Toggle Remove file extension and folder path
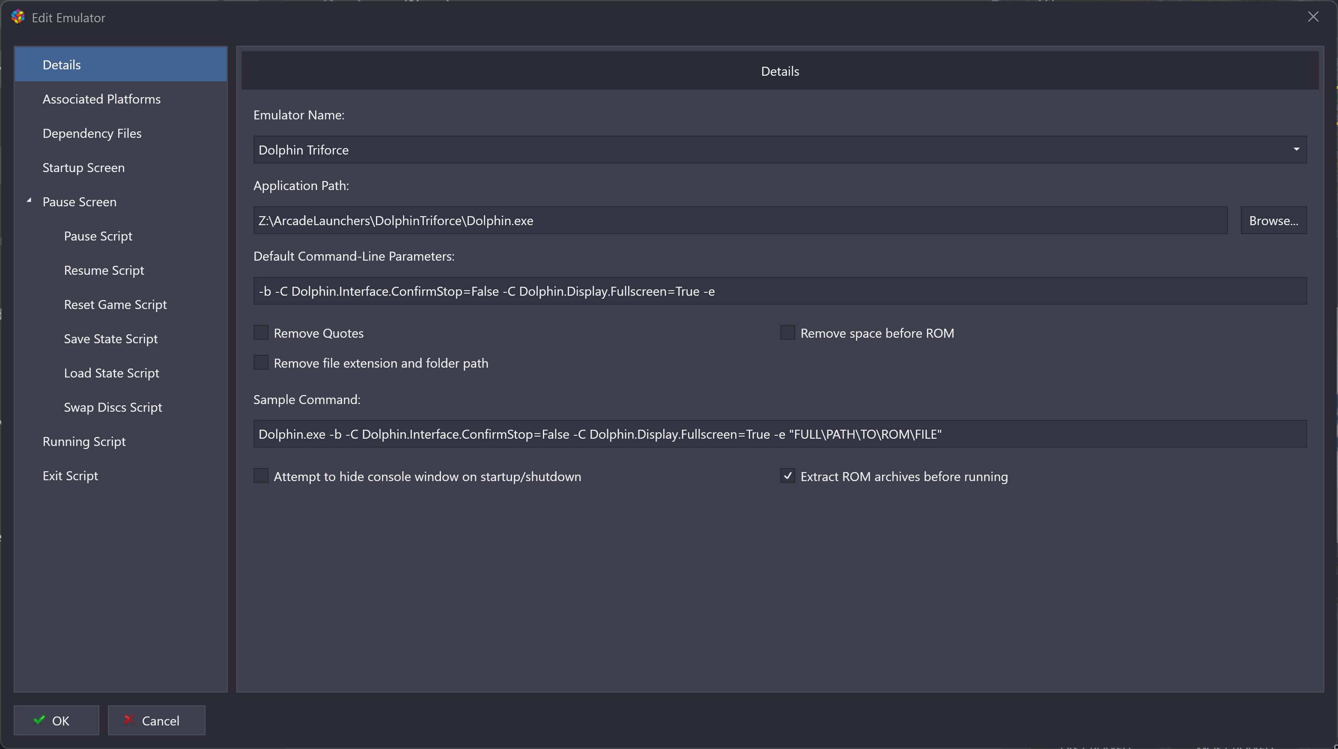Image resolution: width=1338 pixels, height=749 pixels. (x=261, y=363)
